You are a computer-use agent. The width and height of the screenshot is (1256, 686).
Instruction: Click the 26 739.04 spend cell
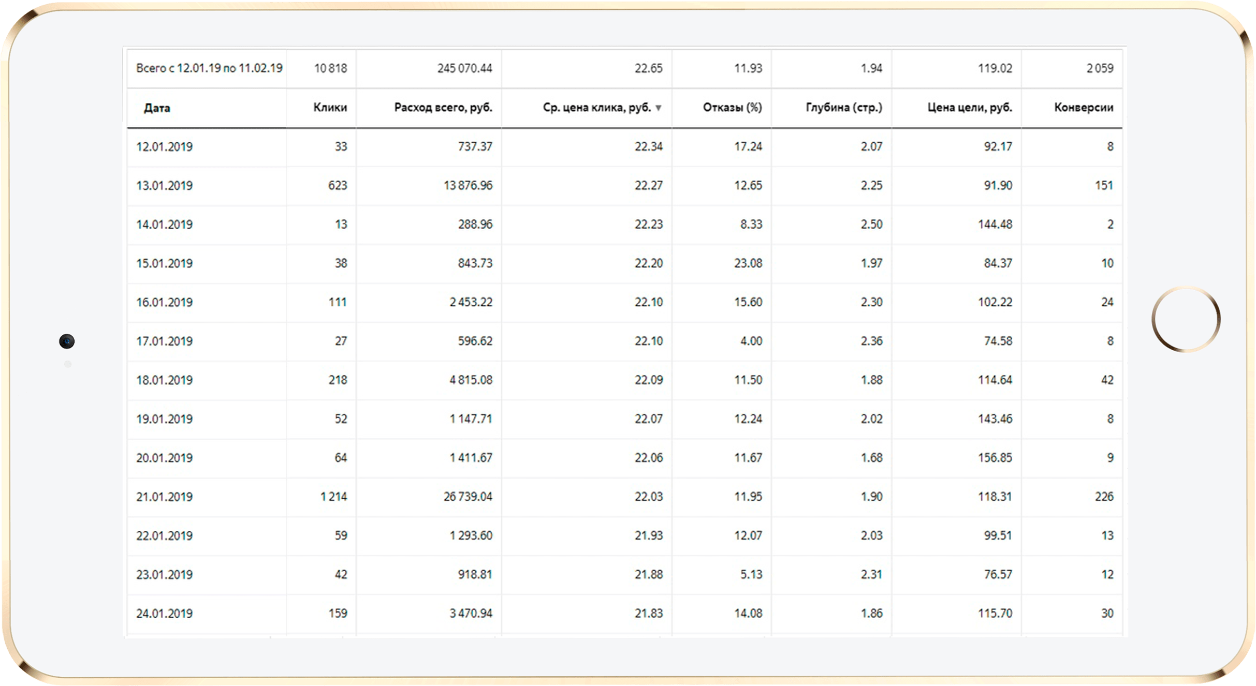(468, 497)
